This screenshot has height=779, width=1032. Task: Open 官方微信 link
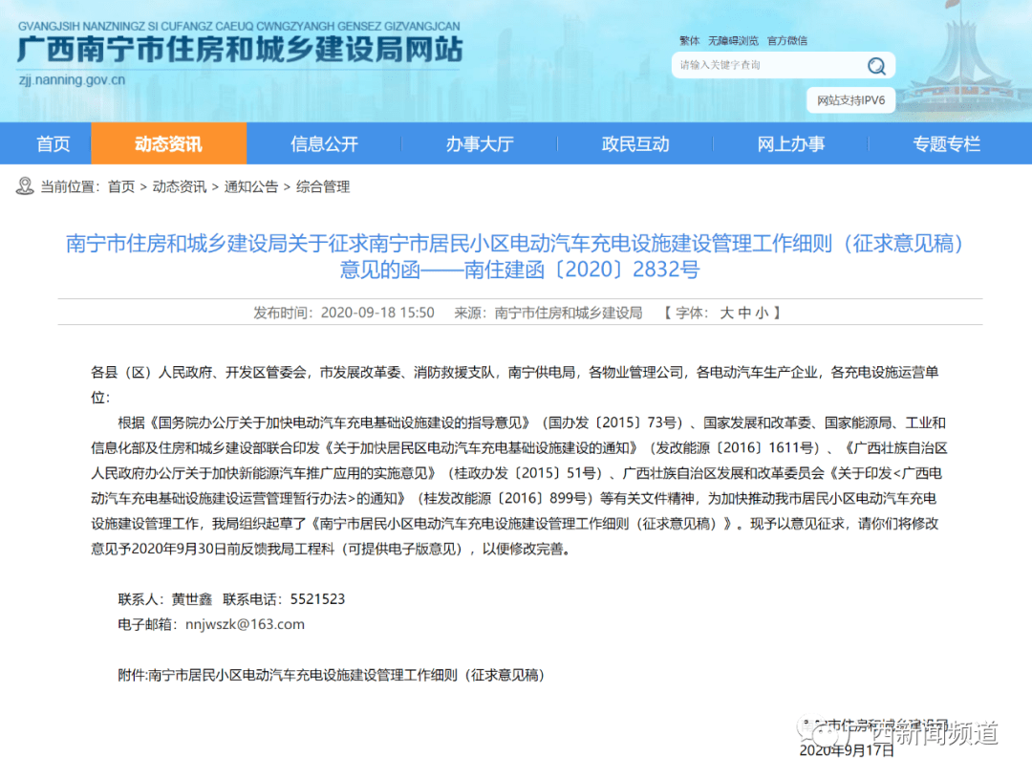pyautogui.click(x=786, y=40)
